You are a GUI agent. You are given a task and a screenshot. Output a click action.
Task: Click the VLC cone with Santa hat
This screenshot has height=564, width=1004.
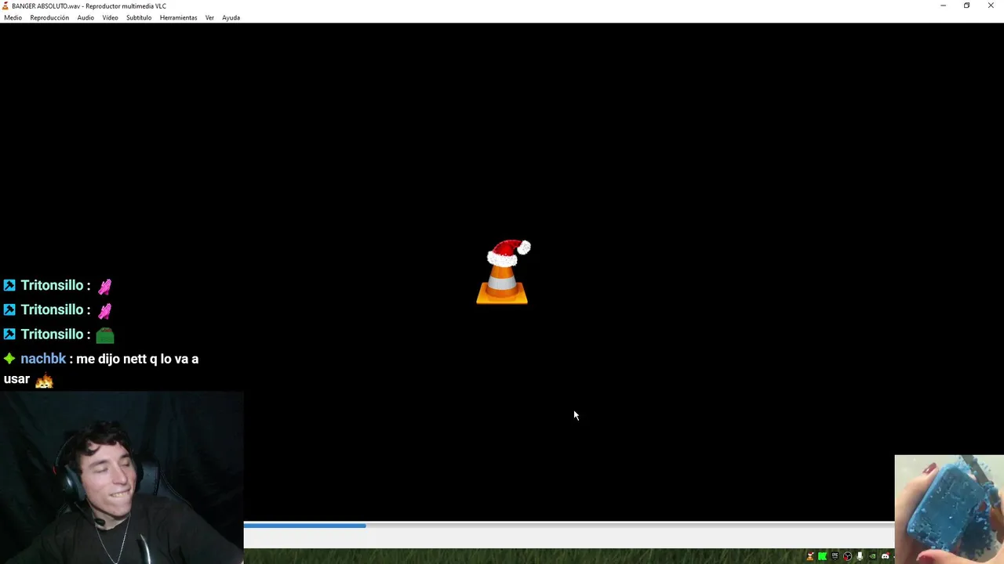503,272
